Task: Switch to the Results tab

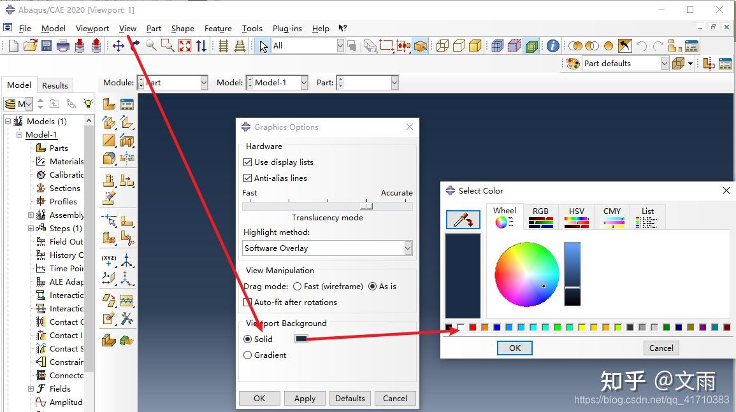Action: tap(55, 85)
